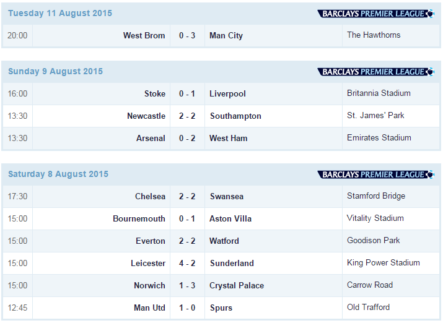Open the West Ham team link
This screenshot has height=323, width=443.
click(228, 138)
